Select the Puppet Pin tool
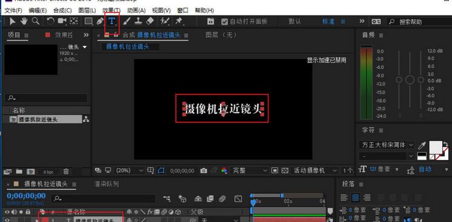 click(179, 21)
